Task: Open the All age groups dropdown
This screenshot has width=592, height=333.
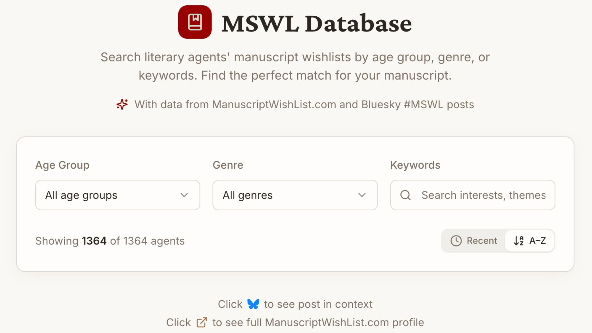Action: (117, 195)
